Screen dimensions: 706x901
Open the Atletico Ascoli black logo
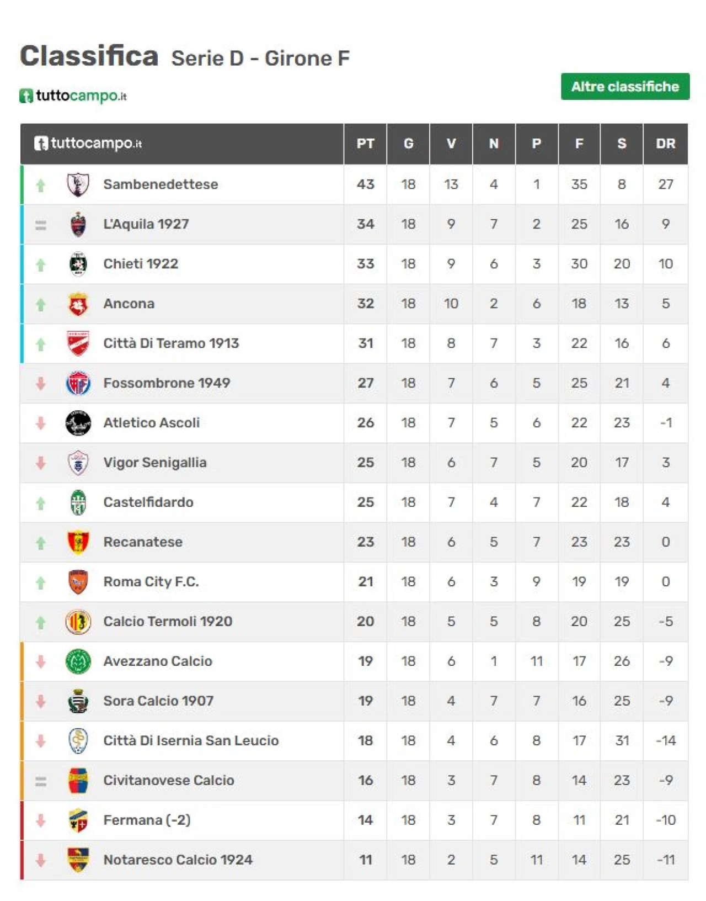tap(78, 423)
